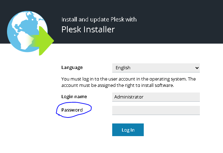This screenshot has width=223, height=153.
Task: Open the Language dropdown
Action: coord(156,68)
